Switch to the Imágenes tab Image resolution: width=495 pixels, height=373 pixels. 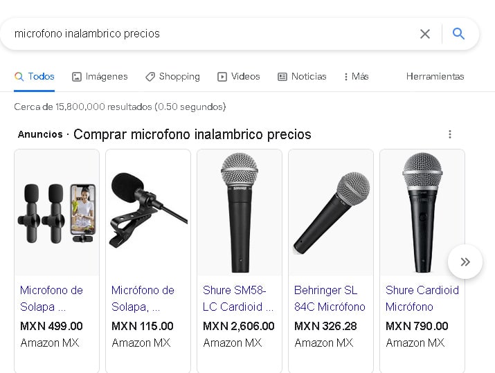[100, 76]
